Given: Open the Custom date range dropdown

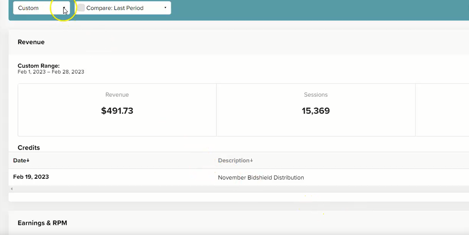Looking at the screenshot, I should 41,8.
